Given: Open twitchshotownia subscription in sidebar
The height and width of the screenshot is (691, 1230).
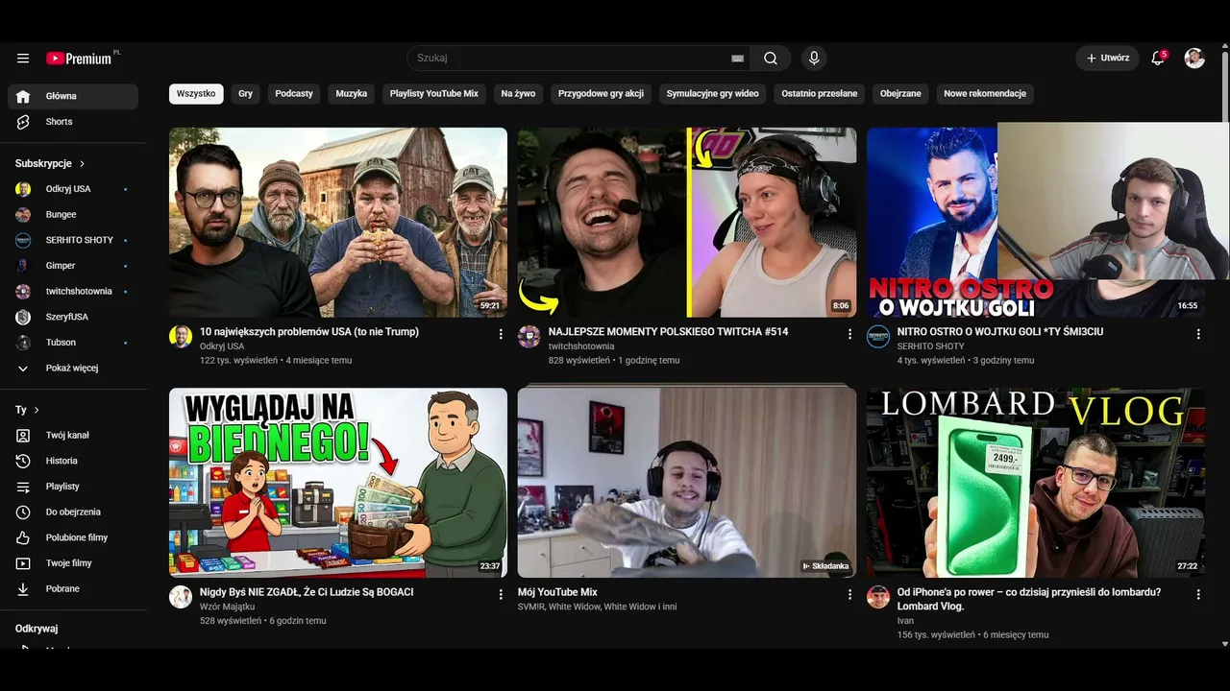Looking at the screenshot, I should click(x=73, y=292).
